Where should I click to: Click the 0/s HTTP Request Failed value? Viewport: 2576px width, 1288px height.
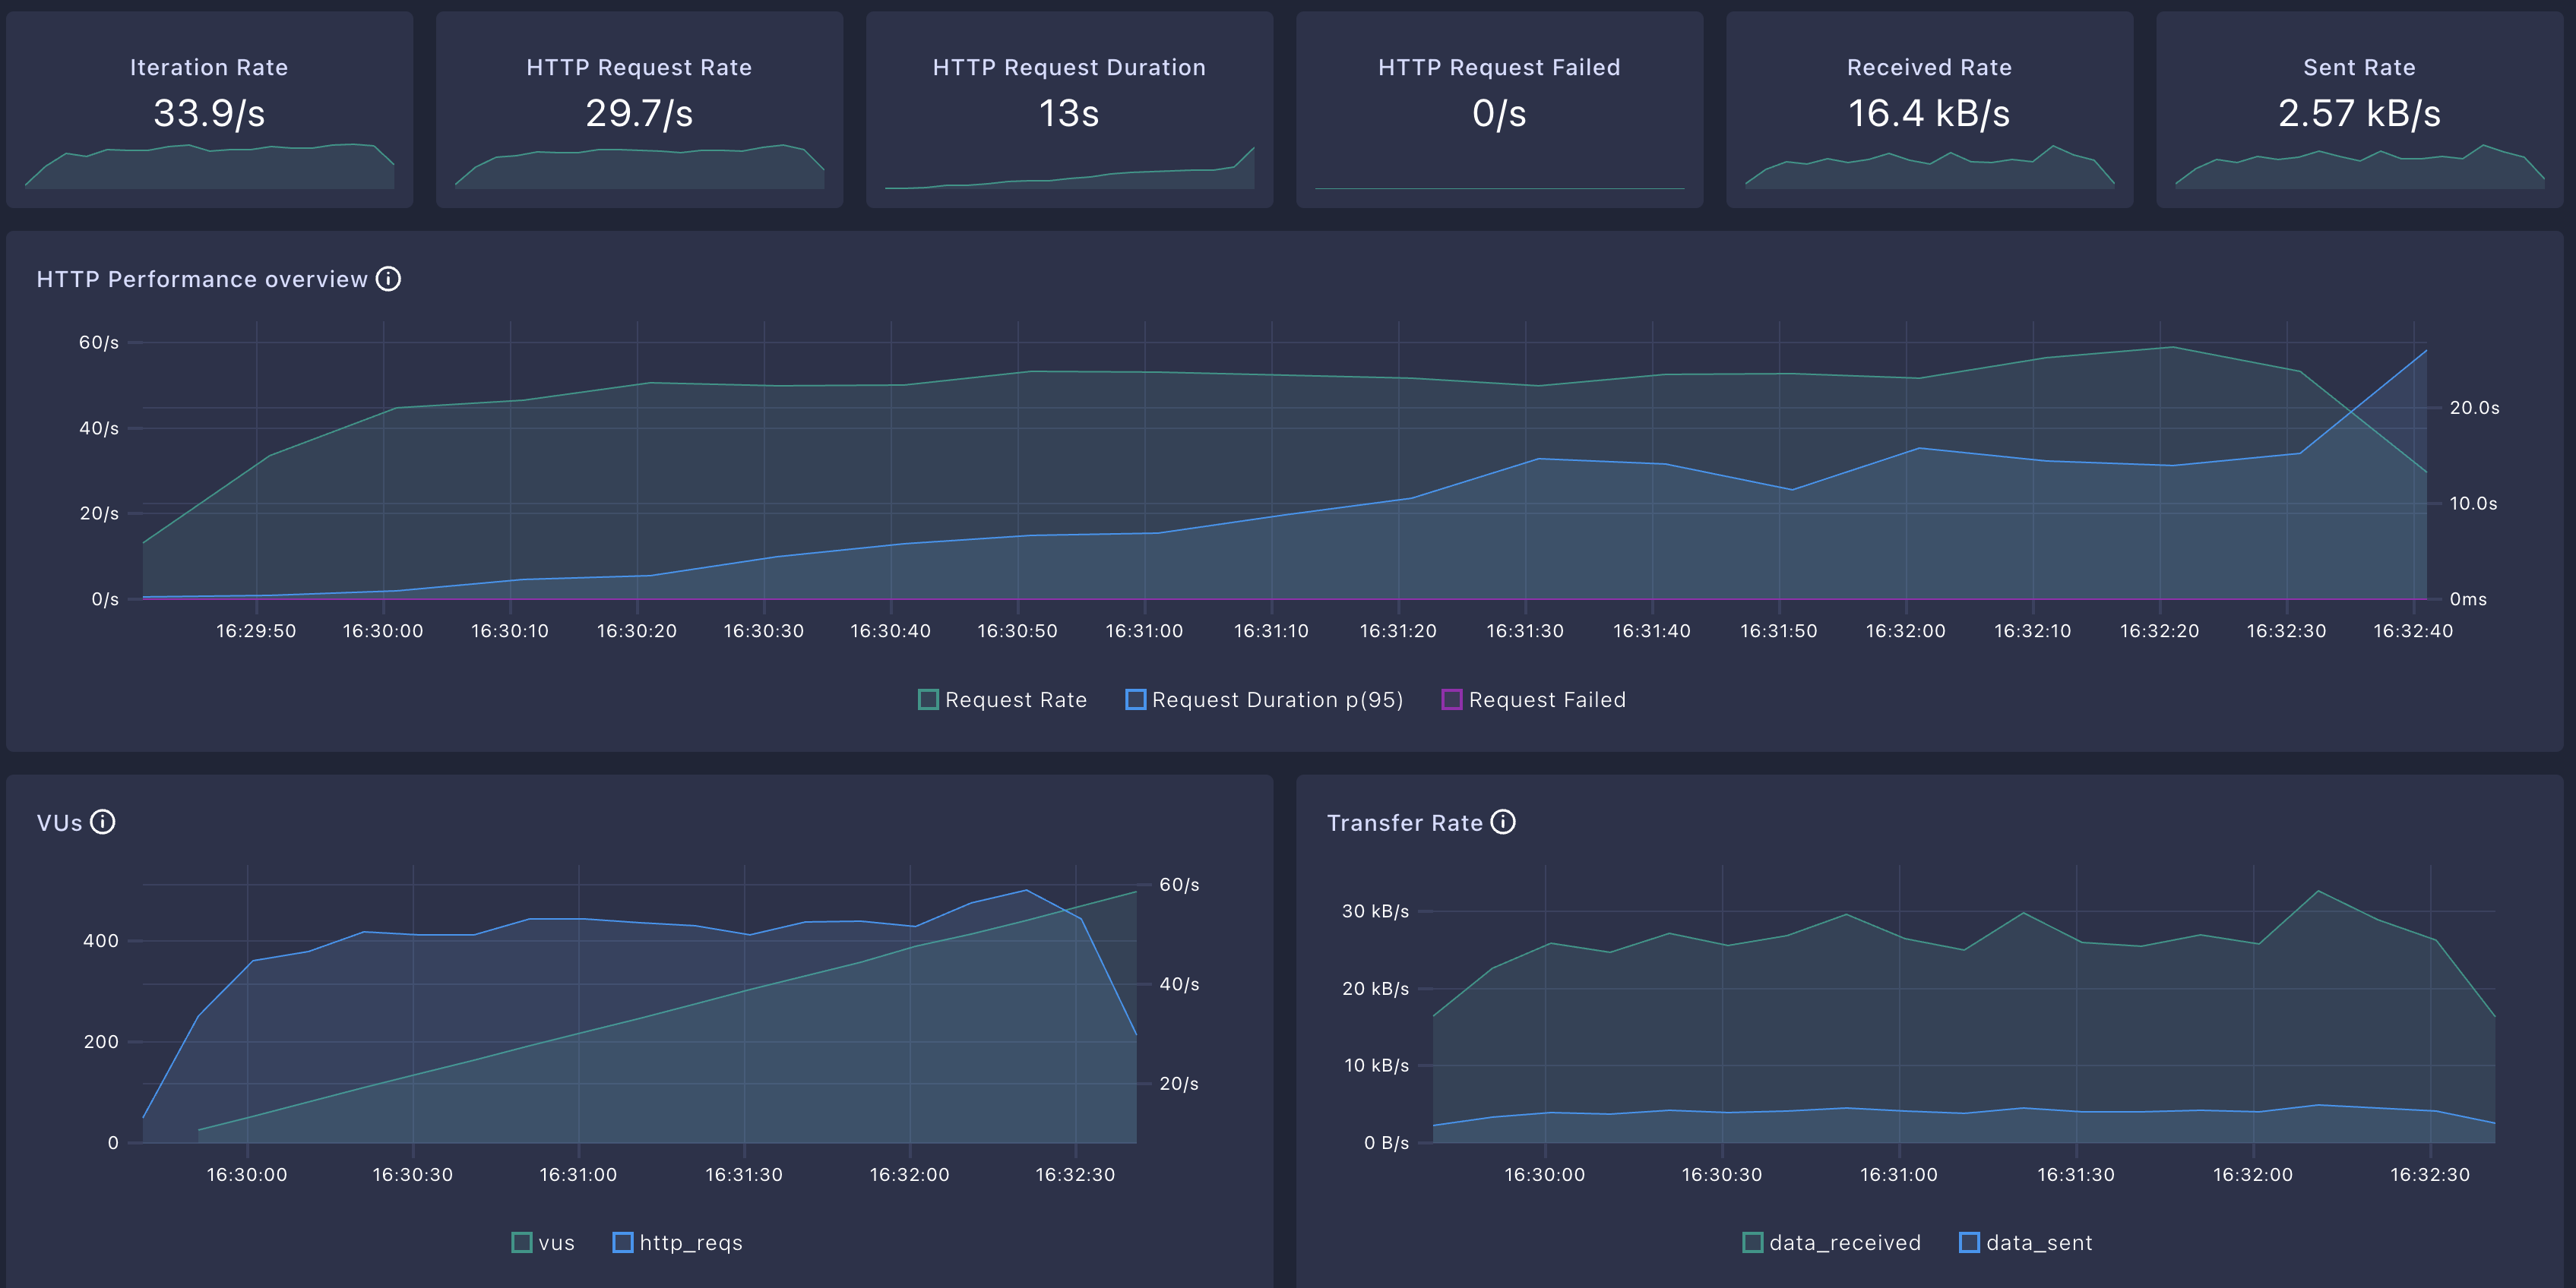pos(1499,113)
